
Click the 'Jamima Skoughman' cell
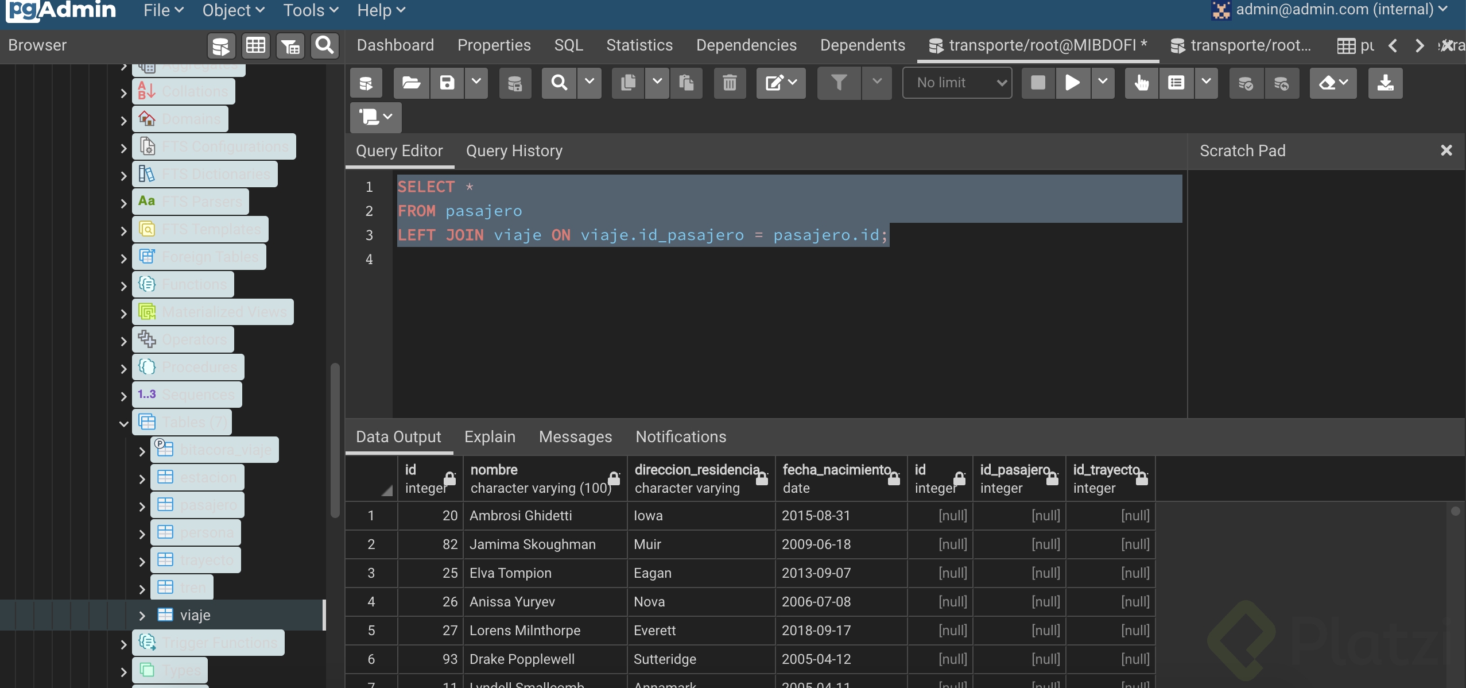tap(545, 544)
